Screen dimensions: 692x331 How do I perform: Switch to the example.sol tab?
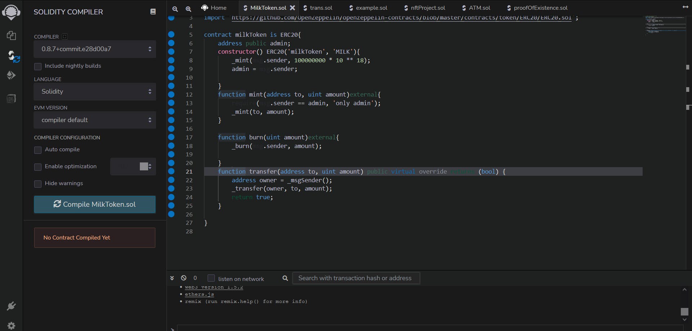[x=368, y=8]
